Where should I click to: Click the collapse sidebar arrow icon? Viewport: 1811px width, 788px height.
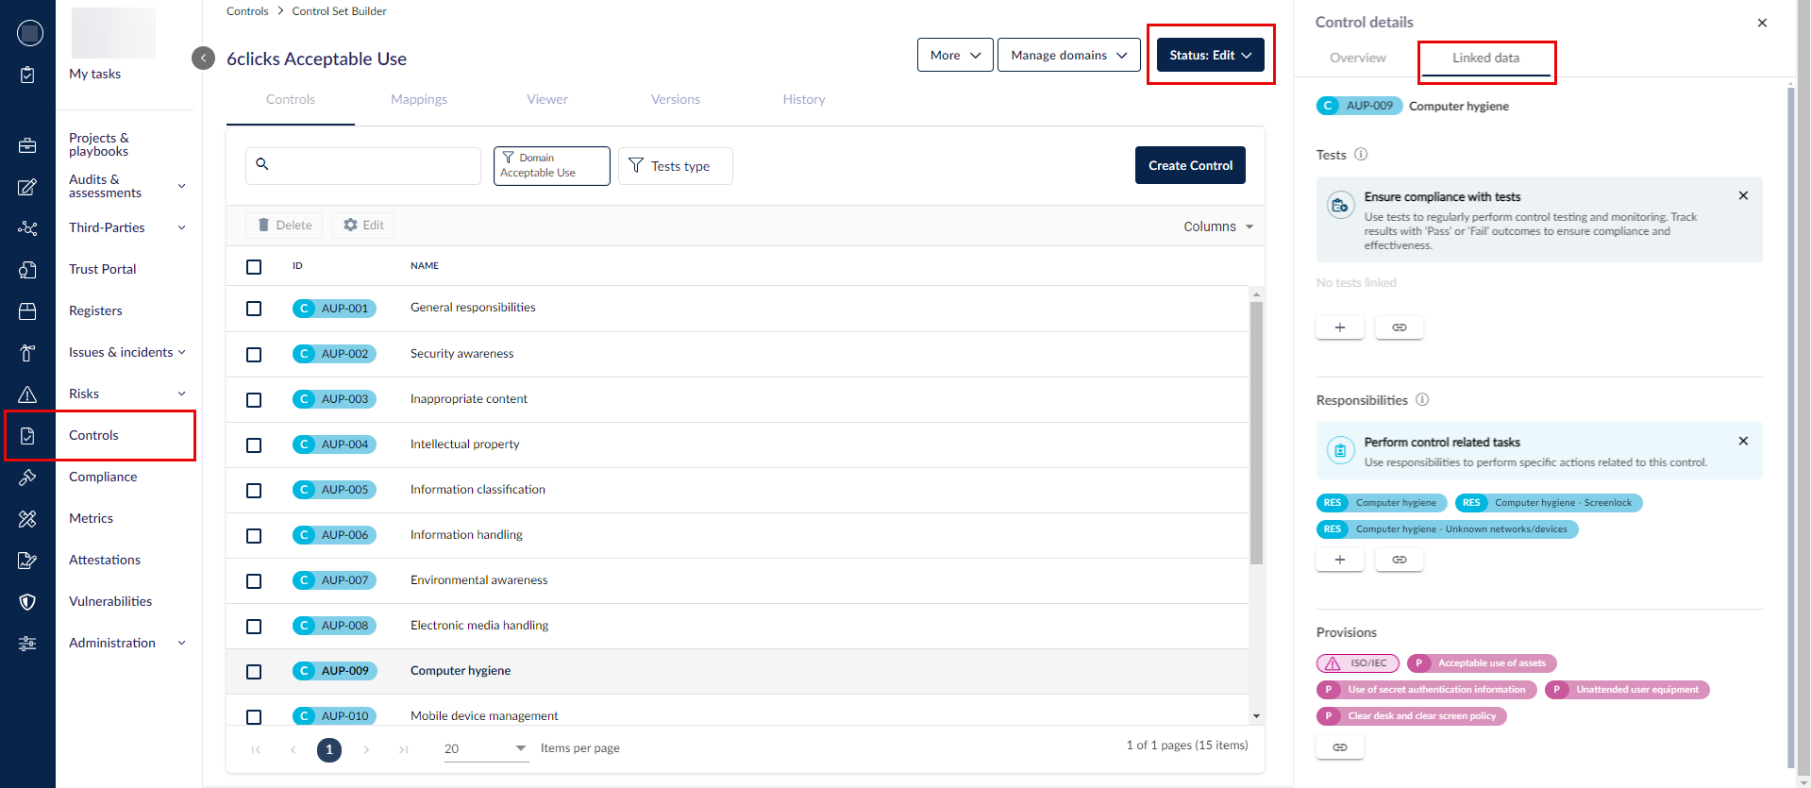(x=203, y=59)
